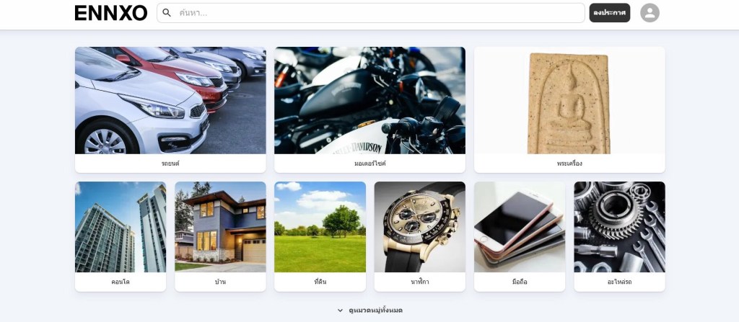The width and height of the screenshot is (739, 322).
Task: Select the green land category image
Action: point(320,227)
